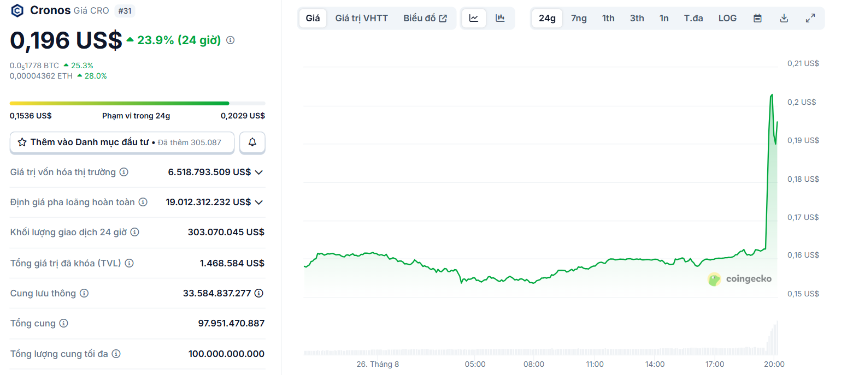
Task: Open the calendar date range picker
Action: [757, 18]
